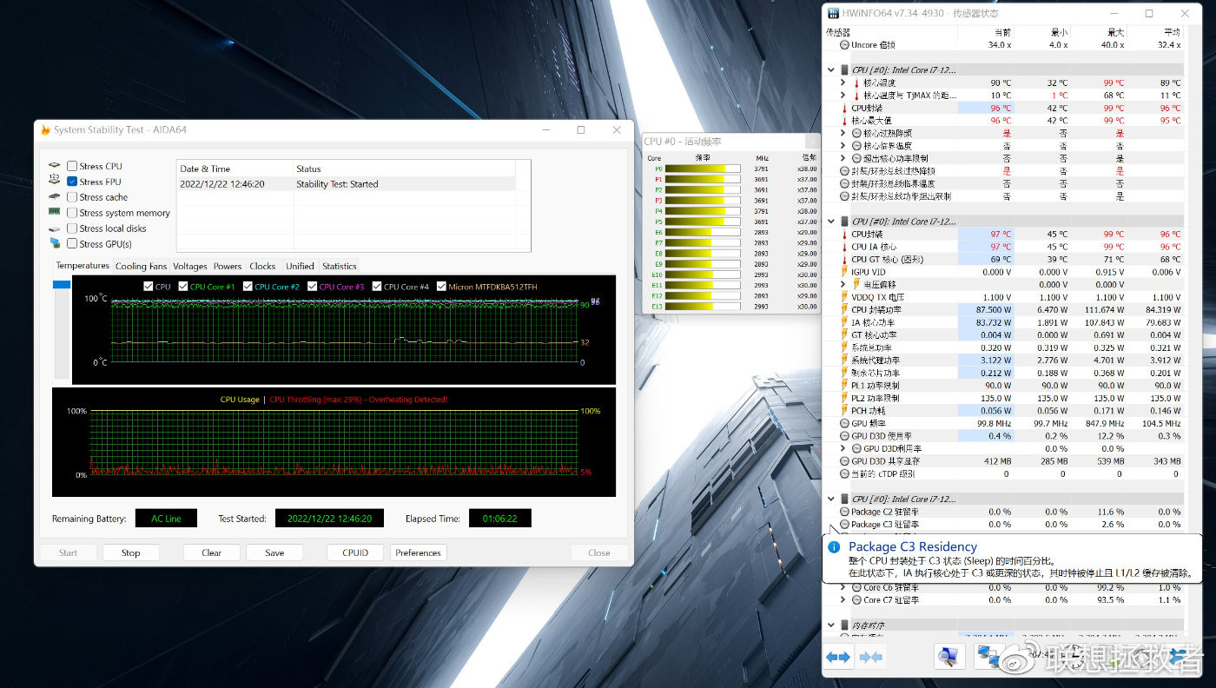Collapse CPU [#0] section containing Package C2

click(831, 499)
